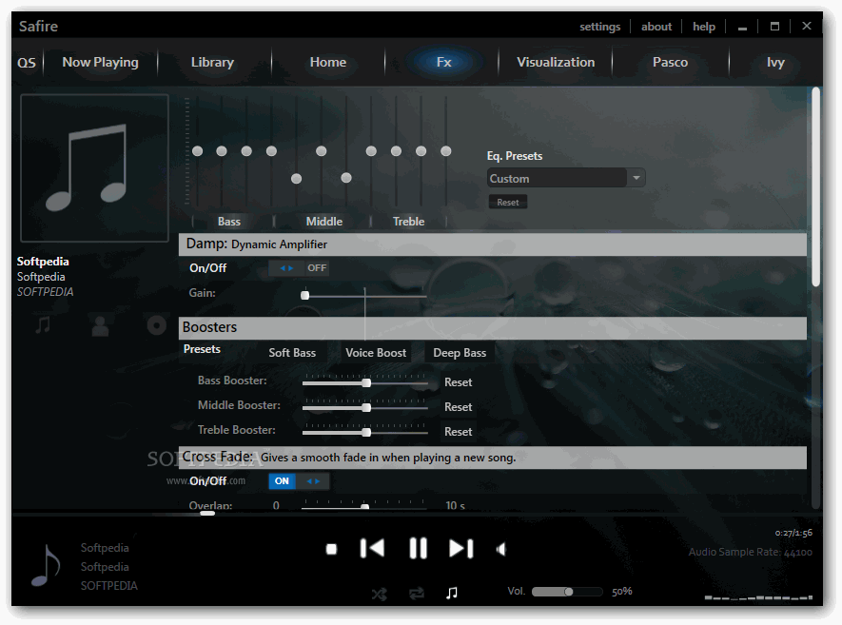842x625 pixels.
Task: Go to the Home tab
Action: click(x=327, y=62)
